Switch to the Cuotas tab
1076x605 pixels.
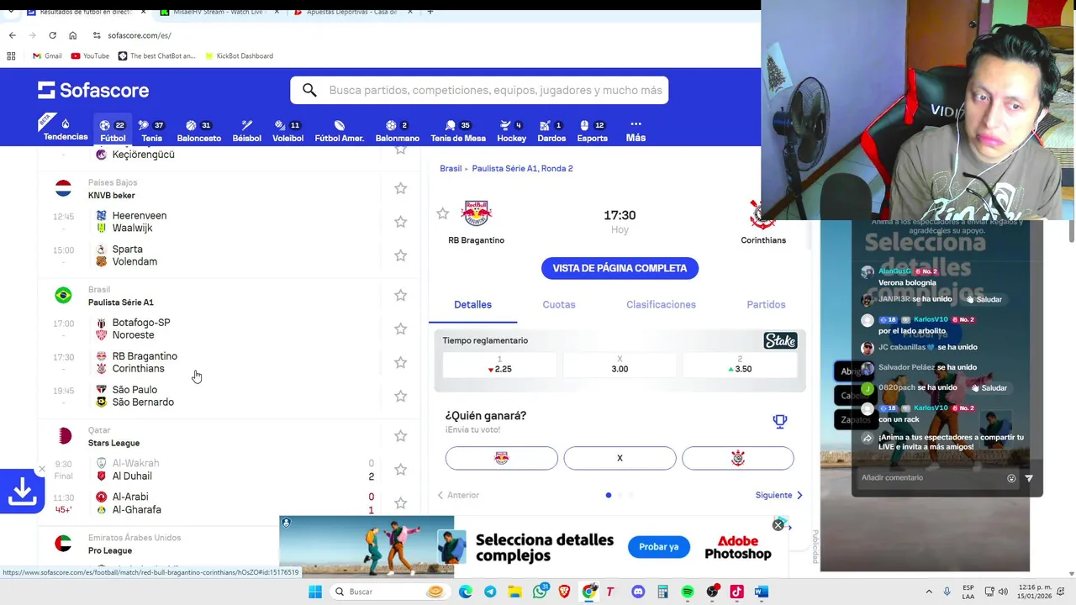pos(559,305)
